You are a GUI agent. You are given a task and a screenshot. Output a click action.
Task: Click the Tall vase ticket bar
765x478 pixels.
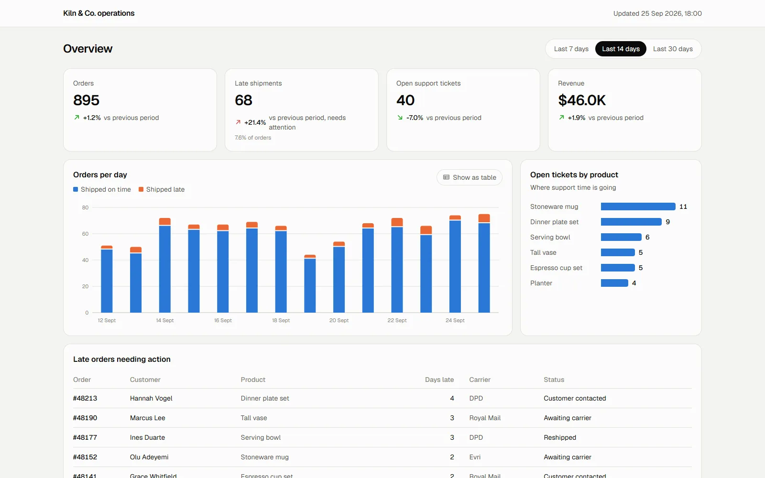point(618,252)
